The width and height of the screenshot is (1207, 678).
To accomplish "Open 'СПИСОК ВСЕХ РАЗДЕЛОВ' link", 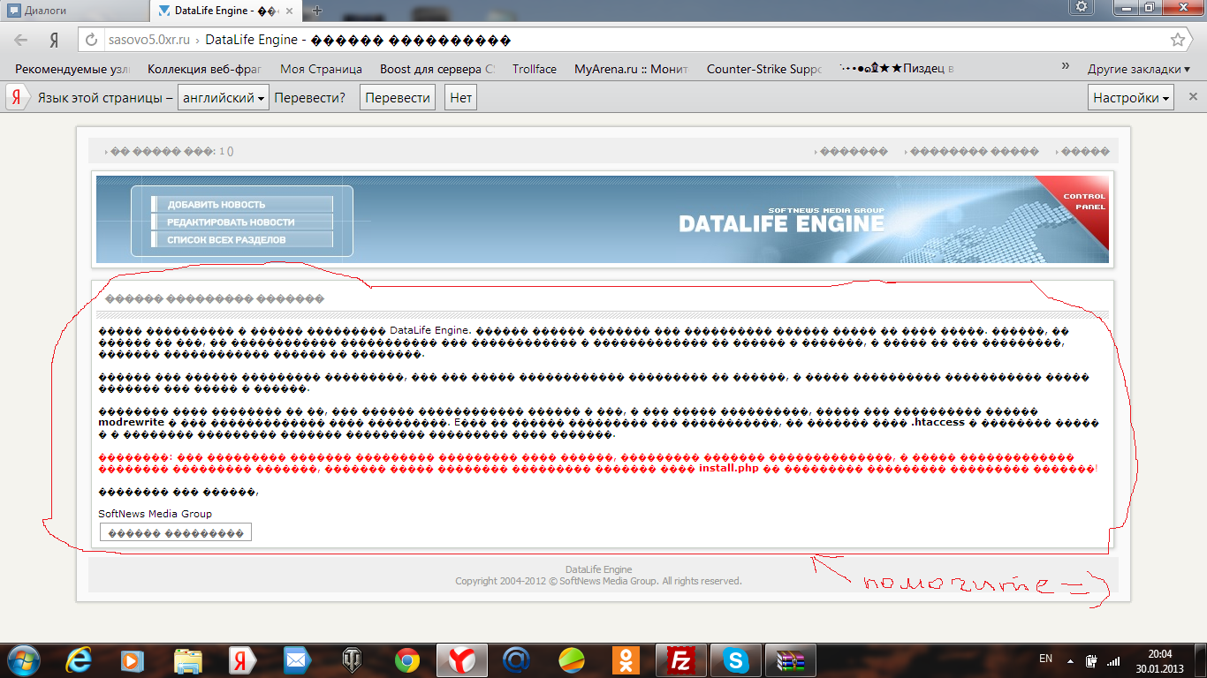I will coord(242,239).
